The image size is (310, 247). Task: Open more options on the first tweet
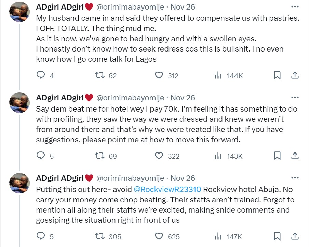294,7
